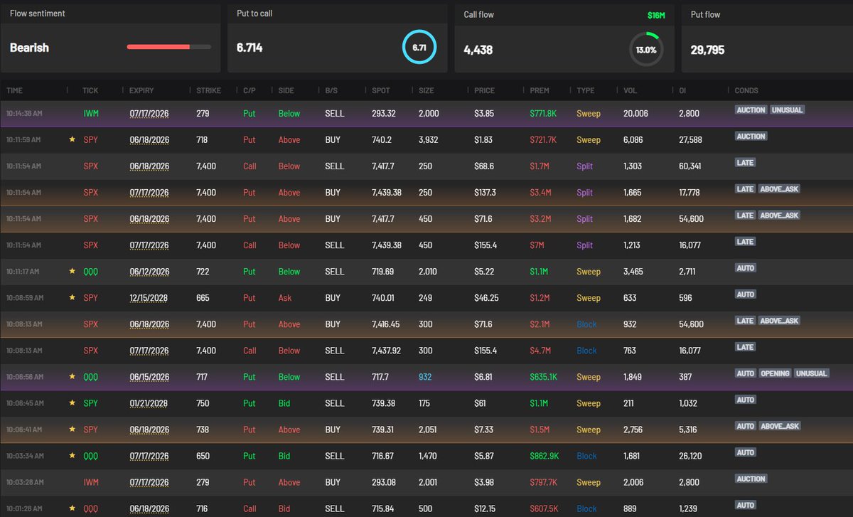The image size is (853, 517).
Task: Click the 29,795 put flow count
Action: pyautogui.click(x=707, y=50)
